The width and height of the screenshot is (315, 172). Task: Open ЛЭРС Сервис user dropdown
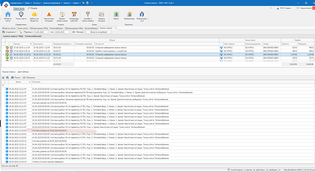[x=285, y=8]
